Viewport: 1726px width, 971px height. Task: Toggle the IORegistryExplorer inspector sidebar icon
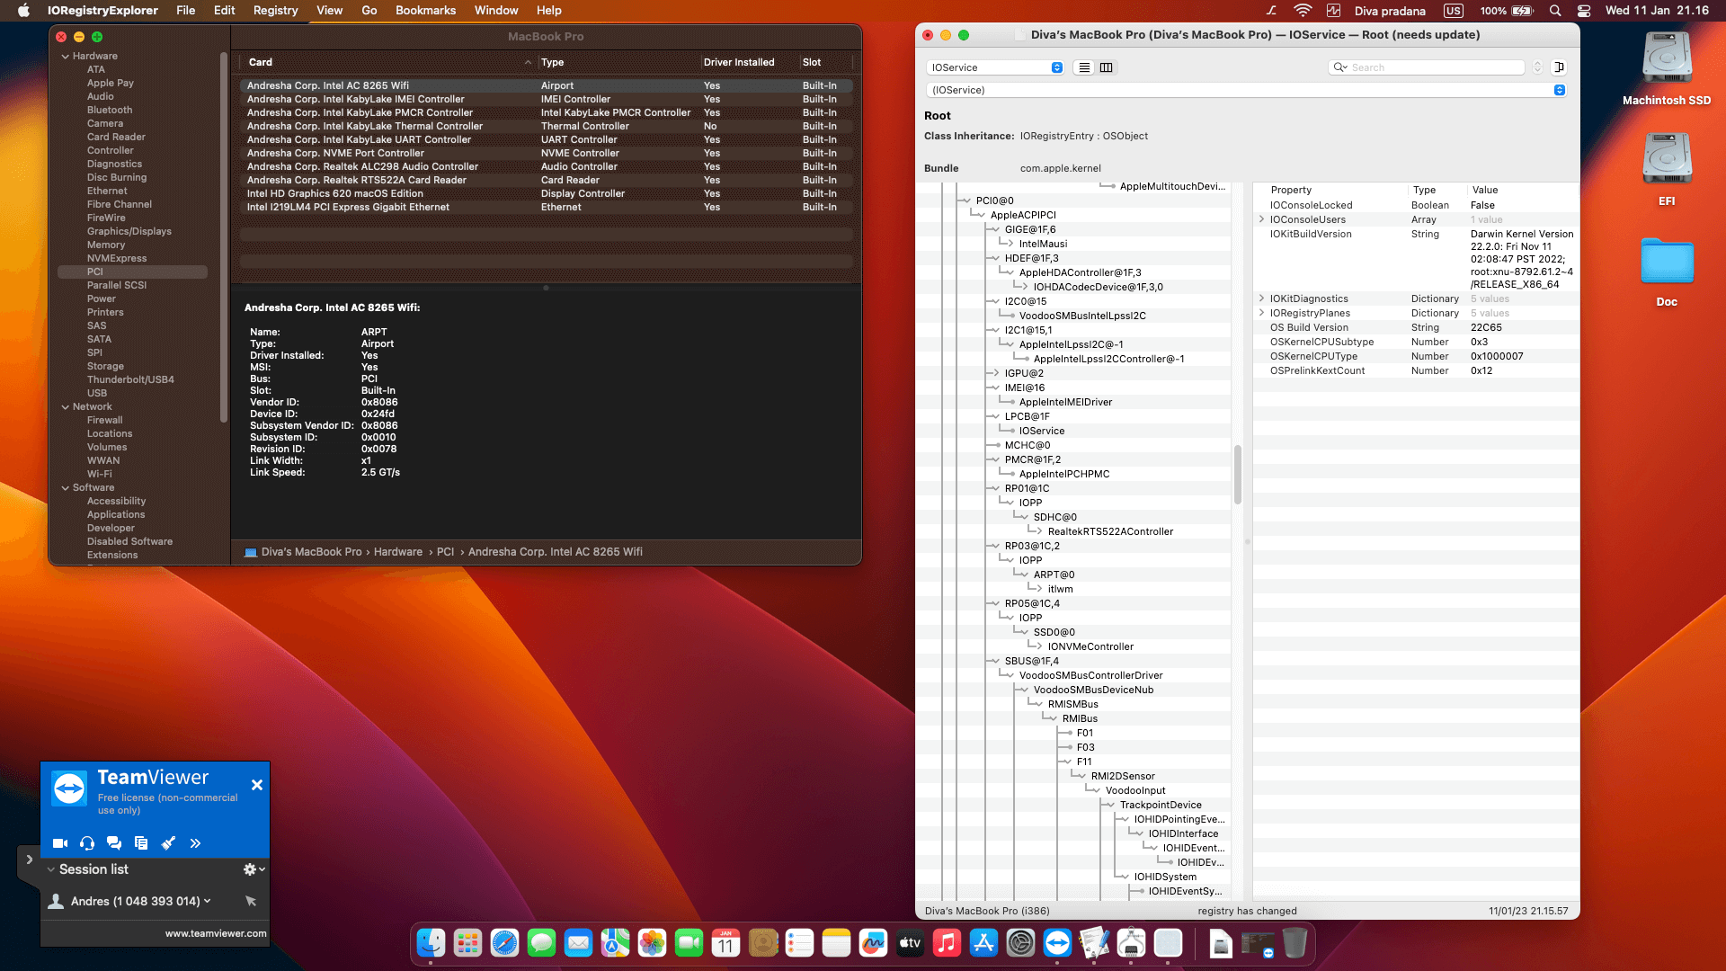1560,67
